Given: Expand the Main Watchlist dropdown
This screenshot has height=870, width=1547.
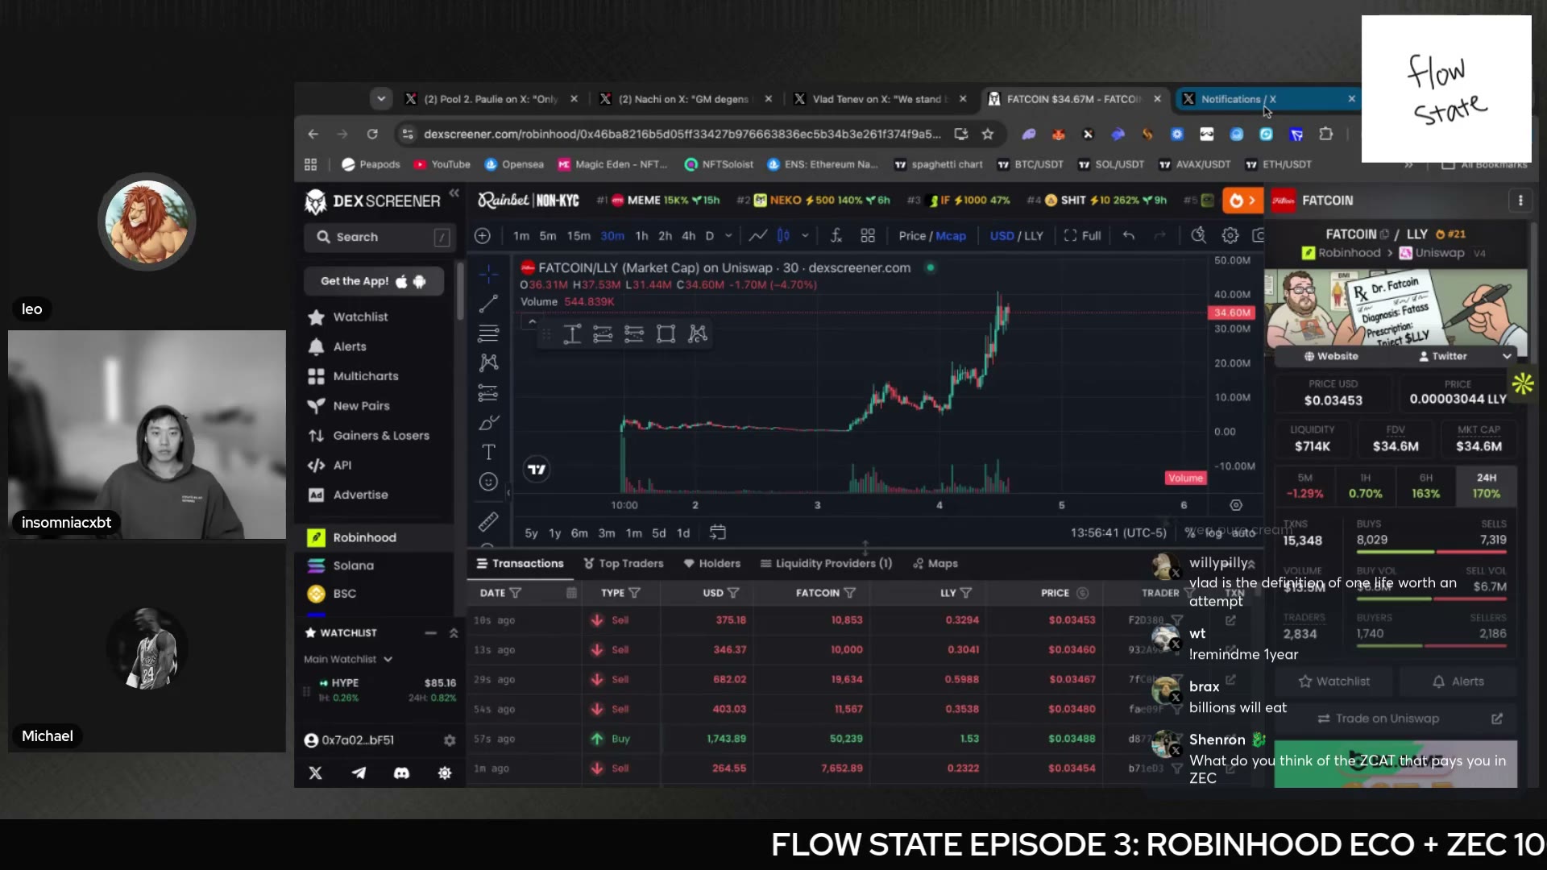Looking at the screenshot, I should pyautogui.click(x=347, y=659).
